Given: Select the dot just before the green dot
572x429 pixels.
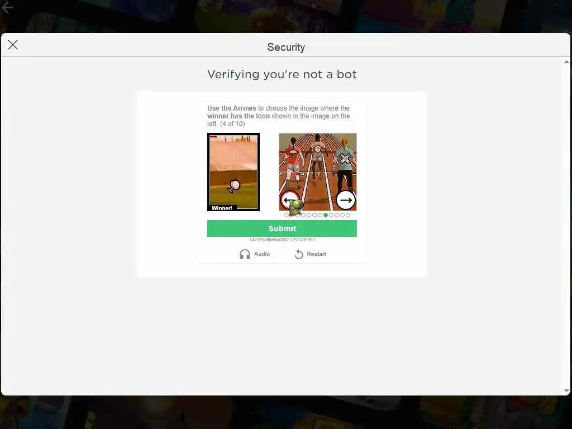Looking at the screenshot, I should (x=320, y=215).
